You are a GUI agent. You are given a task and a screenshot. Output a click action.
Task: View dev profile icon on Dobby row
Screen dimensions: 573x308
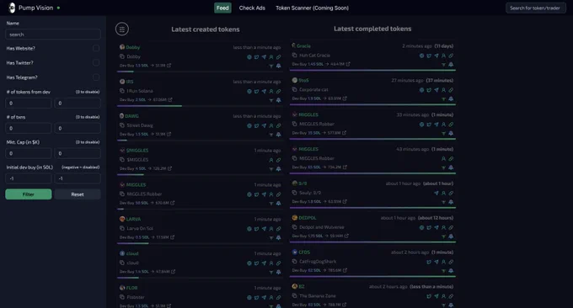(271, 57)
